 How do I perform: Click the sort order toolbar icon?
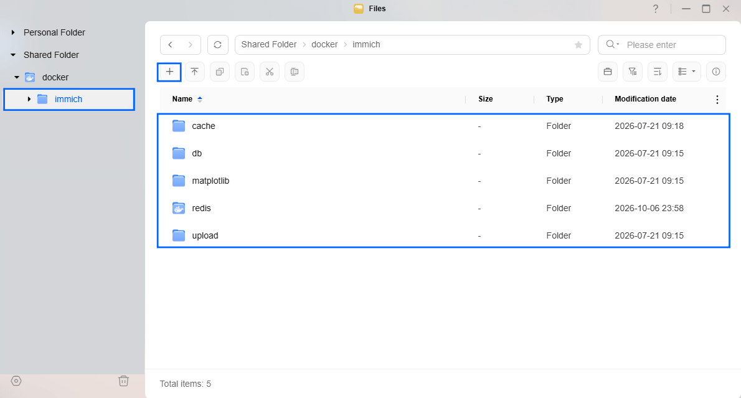[x=658, y=72]
